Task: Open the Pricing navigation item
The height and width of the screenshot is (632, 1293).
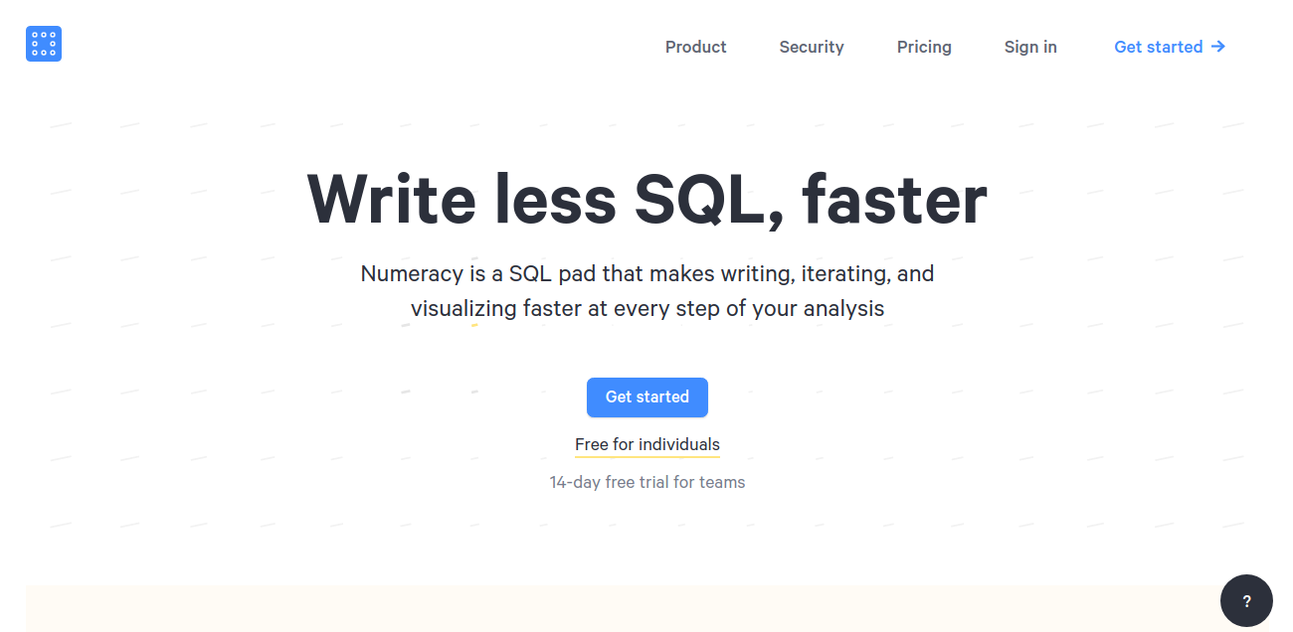Action: (924, 47)
